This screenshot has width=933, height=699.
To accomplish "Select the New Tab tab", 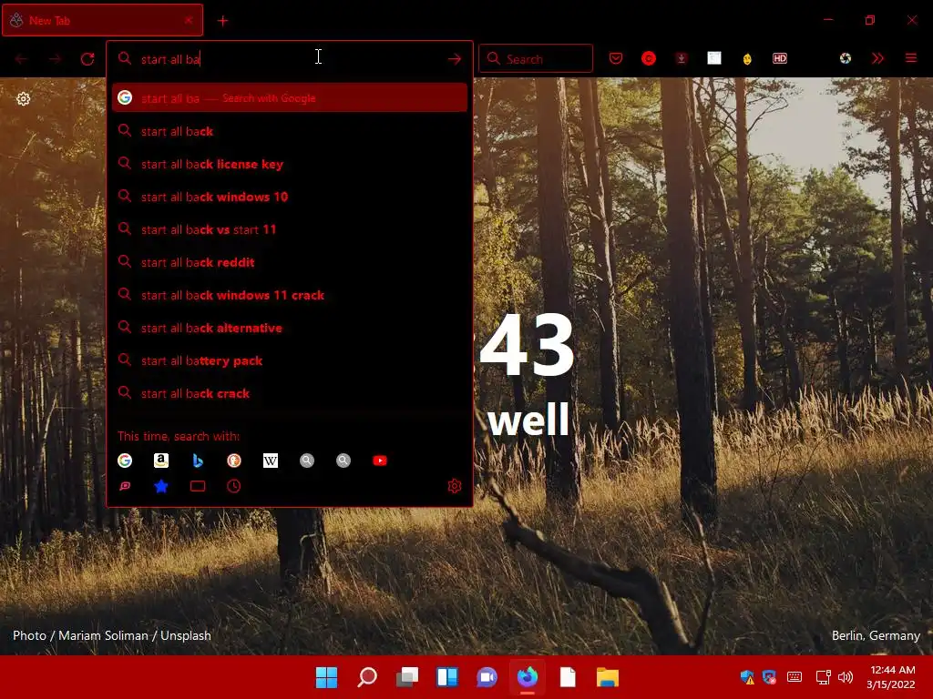I will point(102,20).
